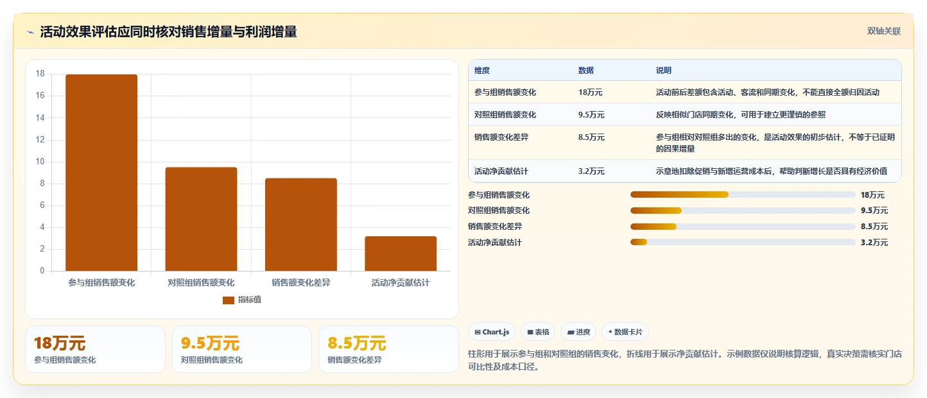Click the x-axis label 参与组销售额变化

(x=101, y=282)
